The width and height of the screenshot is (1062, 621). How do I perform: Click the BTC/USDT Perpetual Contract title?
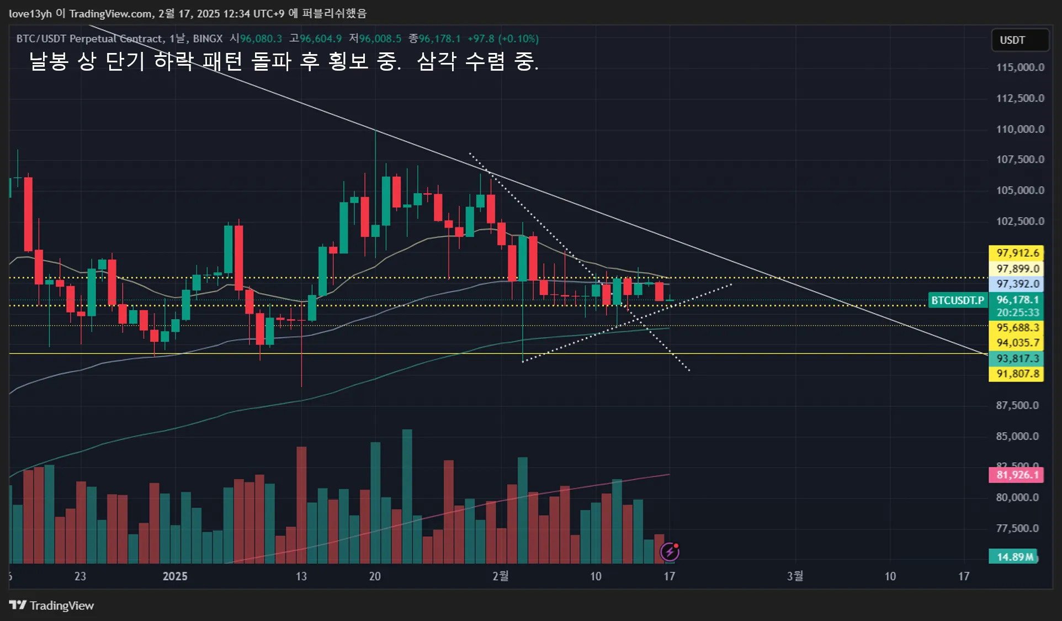(90, 39)
